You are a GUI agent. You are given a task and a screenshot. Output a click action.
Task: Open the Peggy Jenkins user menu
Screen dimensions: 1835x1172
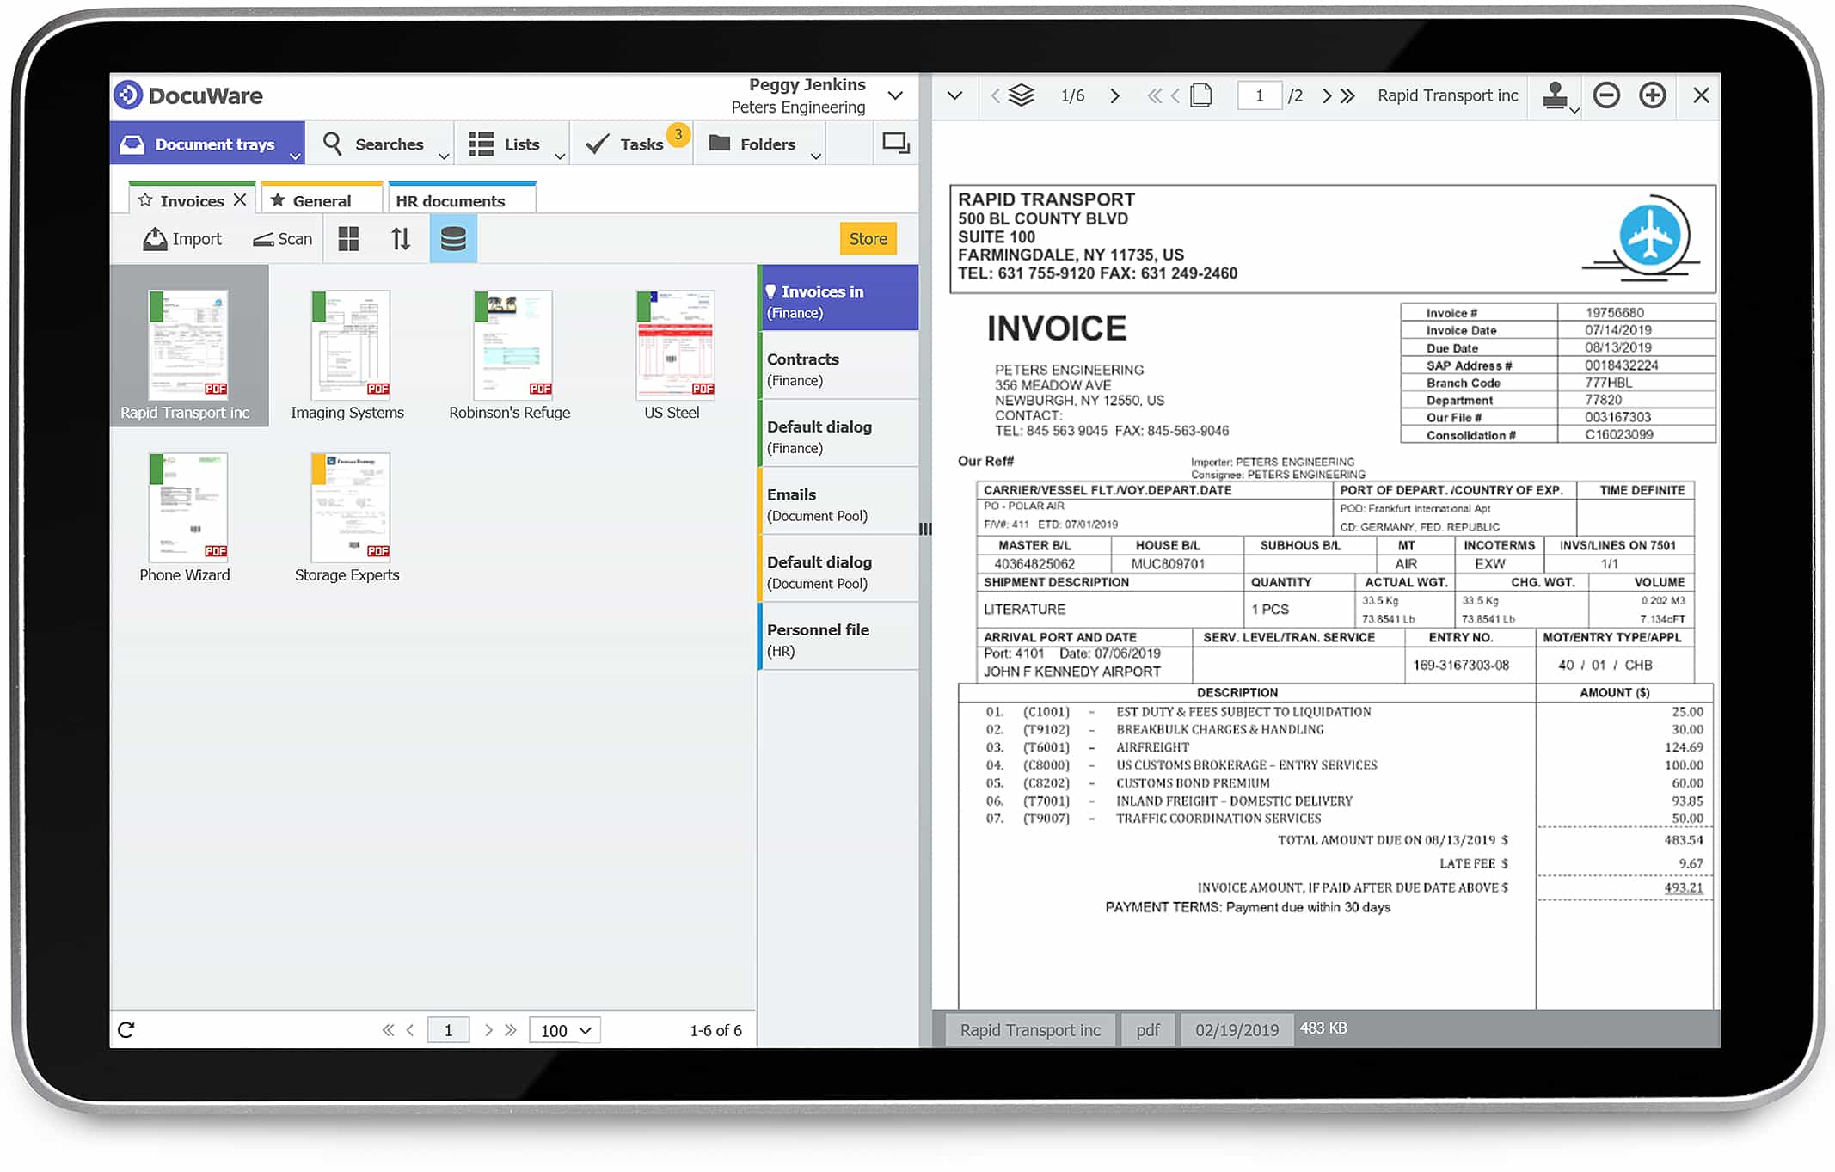click(x=894, y=95)
